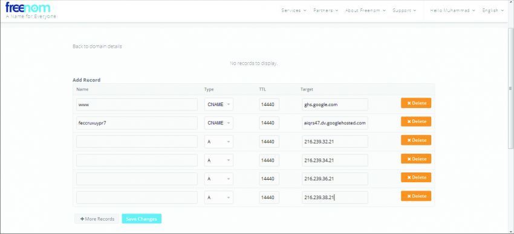
Task: Open the type dropdown for the www record
Action: [219, 104]
